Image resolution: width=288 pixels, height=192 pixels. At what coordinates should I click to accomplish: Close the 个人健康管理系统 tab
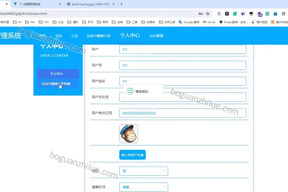(60, 4)
